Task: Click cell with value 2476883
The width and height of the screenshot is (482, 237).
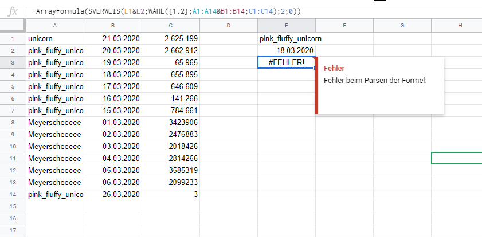Action: [x=171, y=134]
